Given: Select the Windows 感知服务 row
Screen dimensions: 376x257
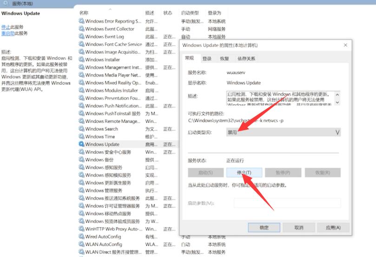Looking at the screenshot, I should click(128, 167).
